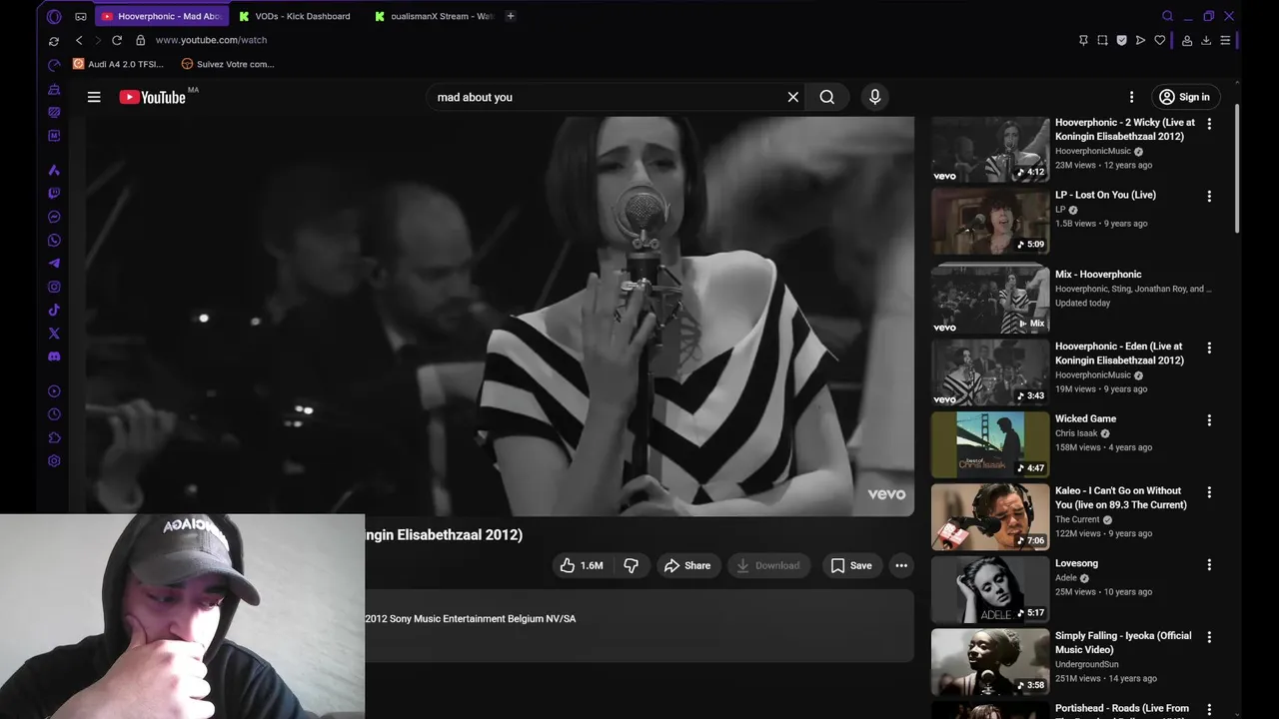Viewport: 1279px width, 719px height.
Task: Open HooverphonicMusic channel under 2 Wicky
Action: click(x=1093, y=151)
